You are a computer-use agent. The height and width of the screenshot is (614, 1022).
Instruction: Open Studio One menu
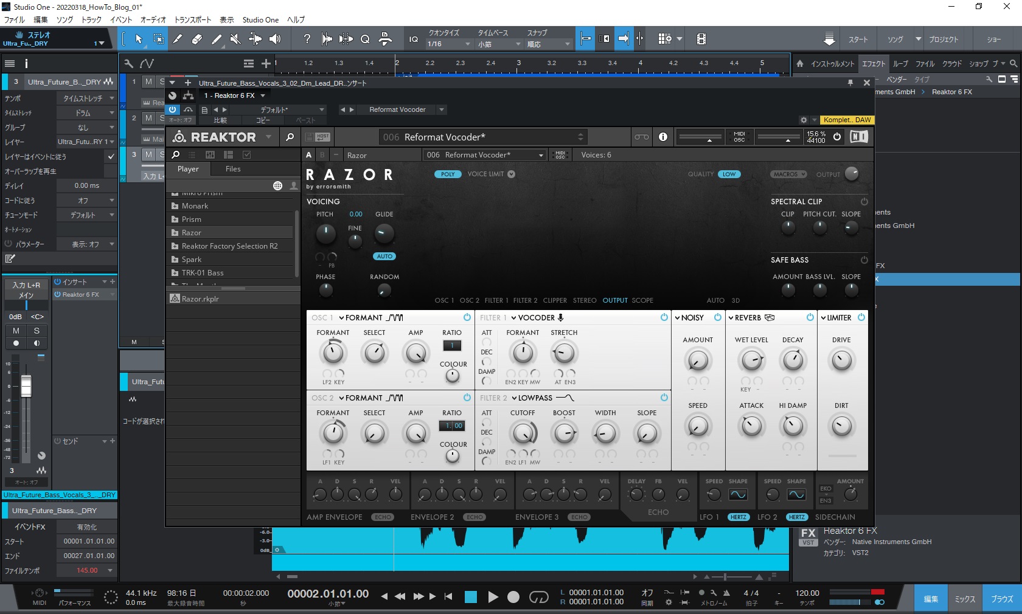click(260, 19)
